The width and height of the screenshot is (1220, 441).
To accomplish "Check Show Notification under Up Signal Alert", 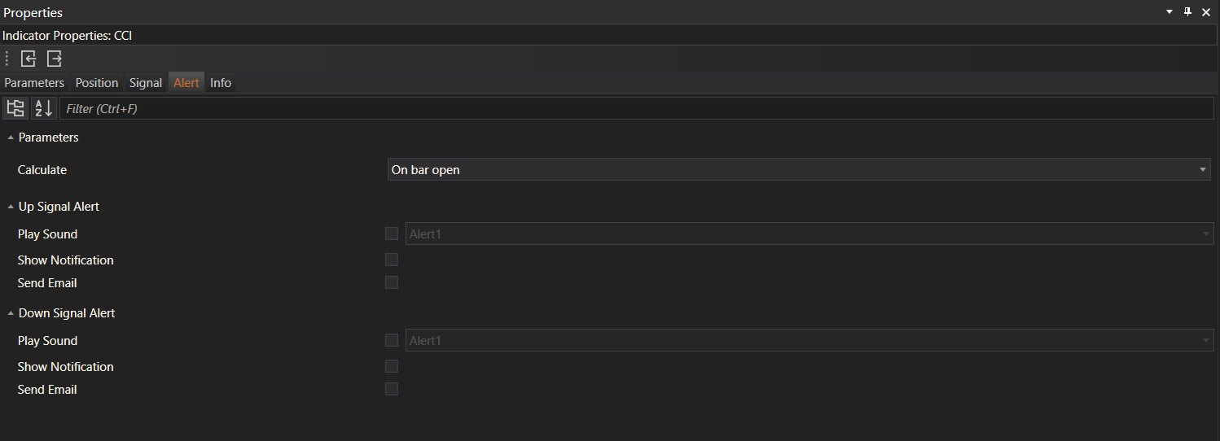I will click(392, 260).
